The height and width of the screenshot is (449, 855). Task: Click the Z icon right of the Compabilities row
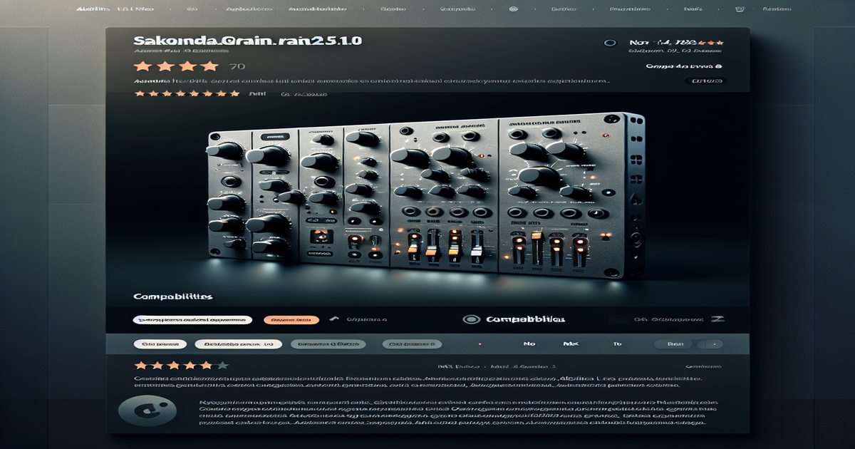tap(718, 319)
